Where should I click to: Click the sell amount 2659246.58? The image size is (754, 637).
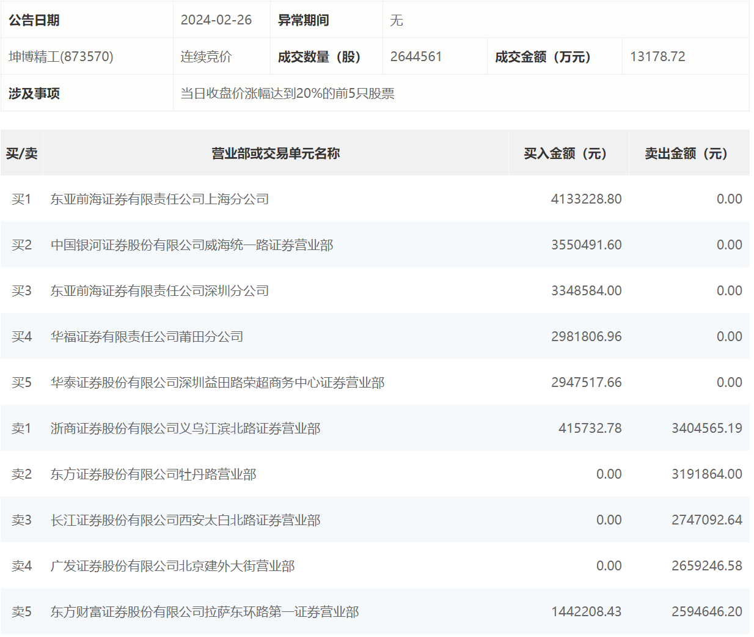pyautogui.click(x=707, y=566)
